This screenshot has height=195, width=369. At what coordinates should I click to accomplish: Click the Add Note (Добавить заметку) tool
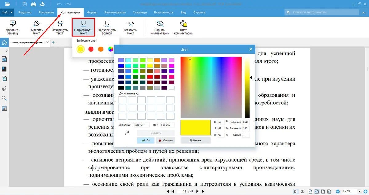(13, 27)
